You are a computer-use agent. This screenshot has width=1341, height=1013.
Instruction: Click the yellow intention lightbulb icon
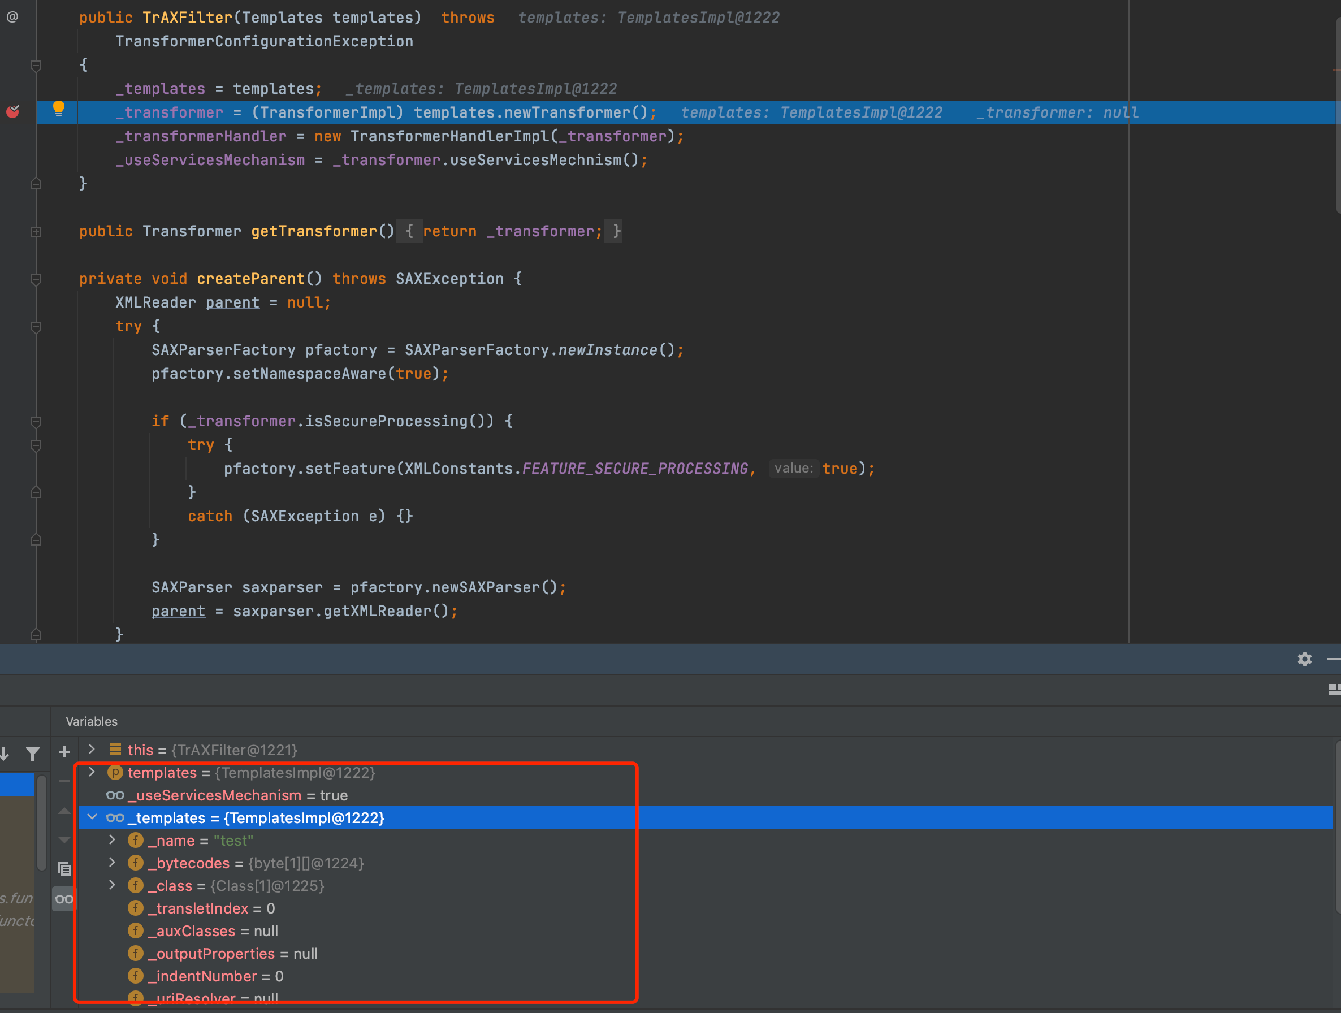point(58,109)
